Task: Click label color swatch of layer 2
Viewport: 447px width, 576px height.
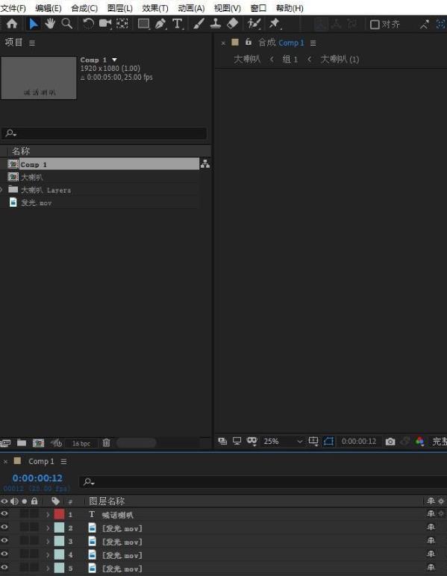Action: point(59,528)
